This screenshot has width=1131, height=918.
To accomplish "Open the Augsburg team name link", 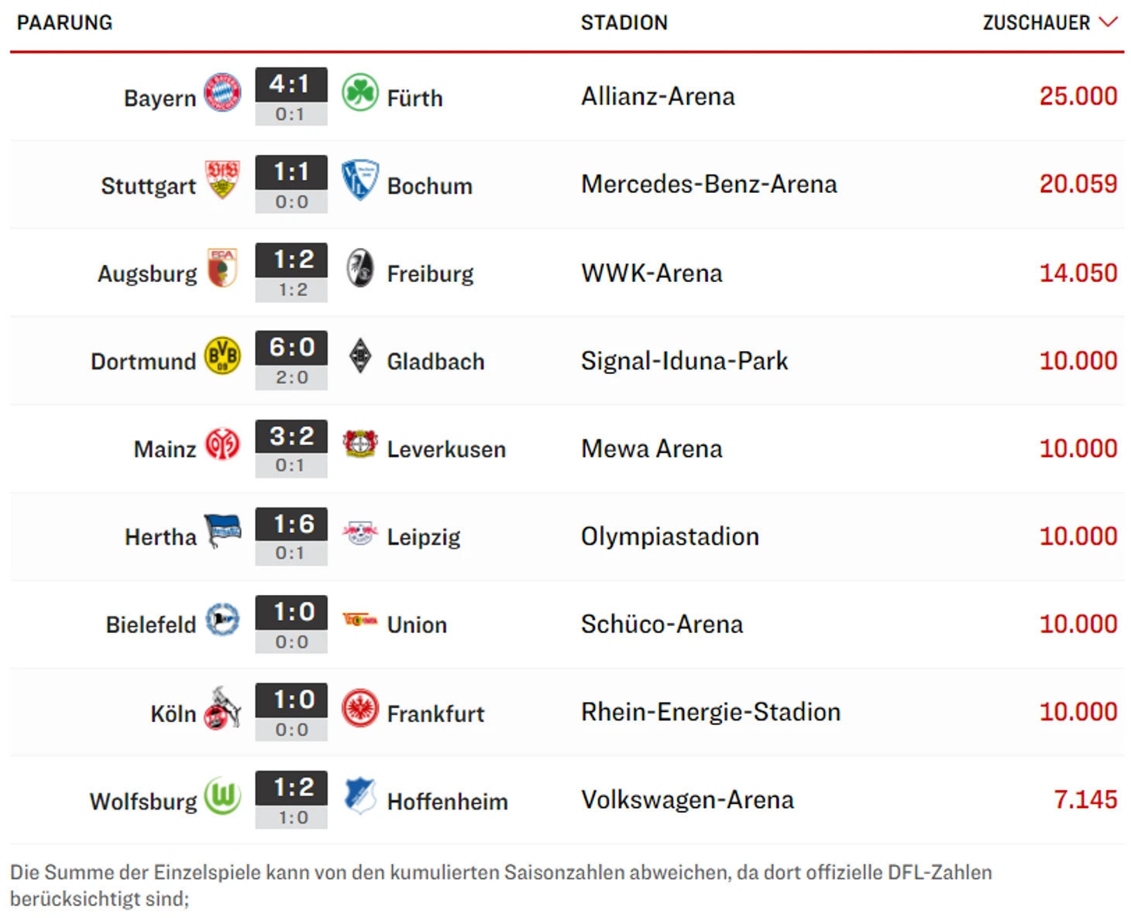I will tap(147, 274).
